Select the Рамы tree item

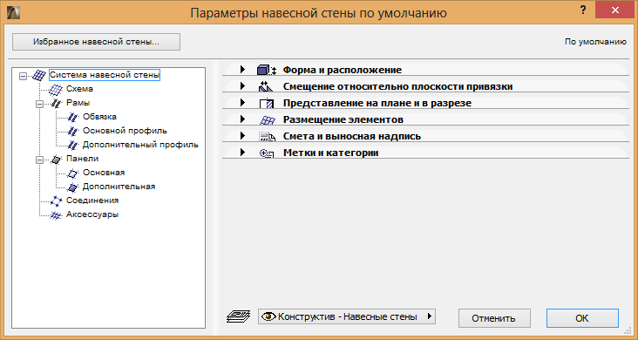pyautogui.click(x=78, y=103)
